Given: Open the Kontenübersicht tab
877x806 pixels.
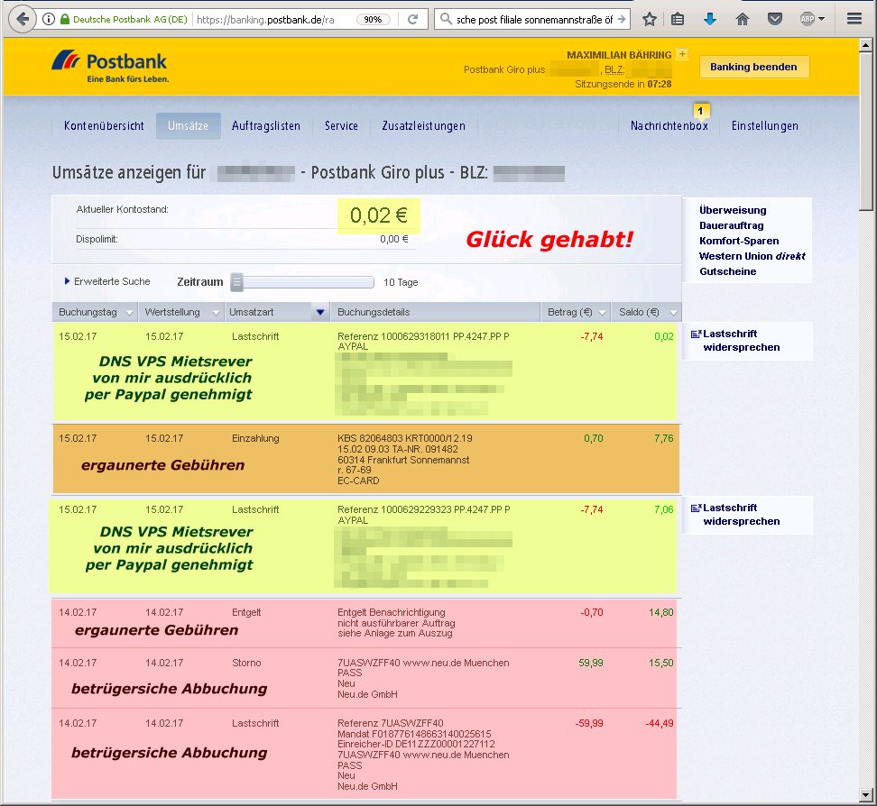Looking at the screenshot, I should (x=104, y=126).
